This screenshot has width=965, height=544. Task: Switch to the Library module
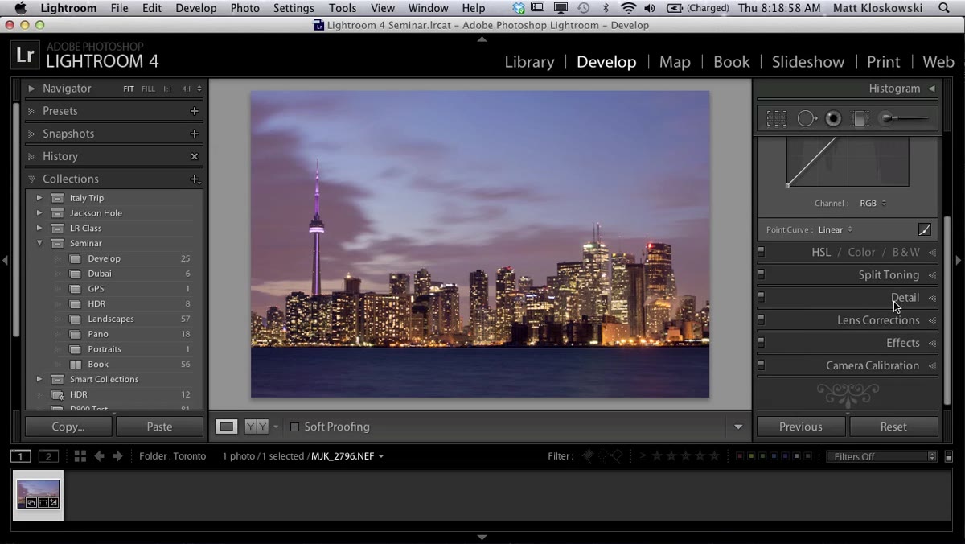529,62
